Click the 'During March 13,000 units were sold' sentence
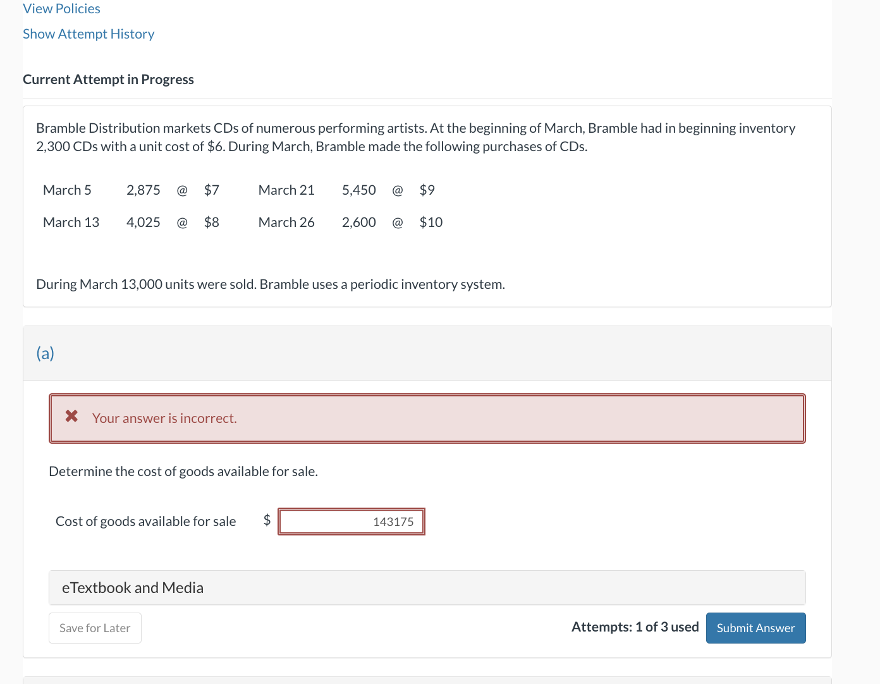This screenshot has width=880, height=684. [x=271, y=284]
